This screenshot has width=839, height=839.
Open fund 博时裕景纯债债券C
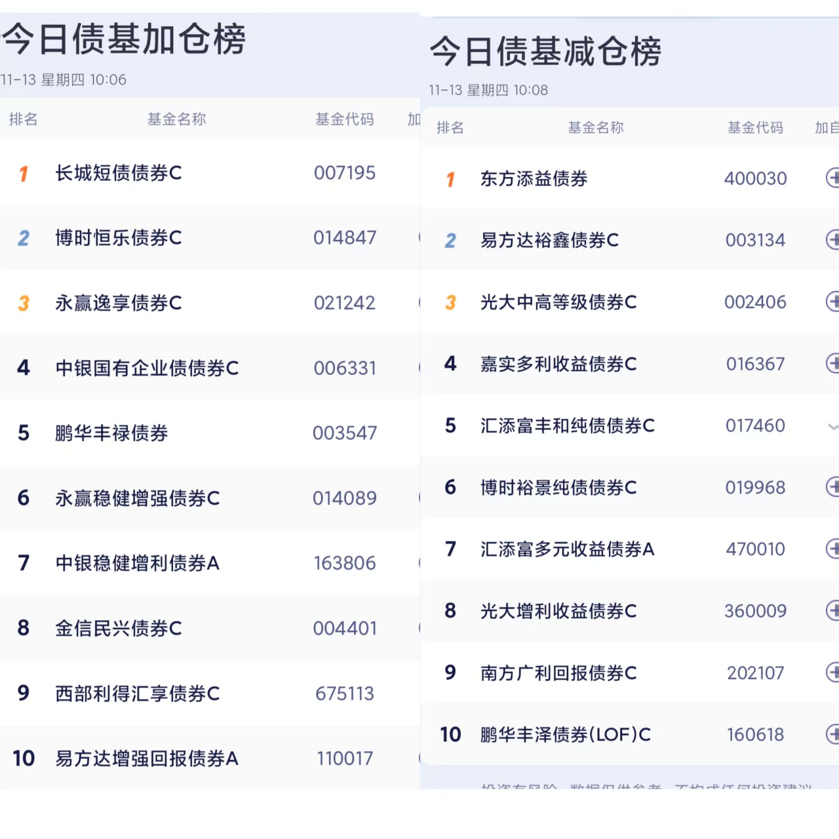558,487
